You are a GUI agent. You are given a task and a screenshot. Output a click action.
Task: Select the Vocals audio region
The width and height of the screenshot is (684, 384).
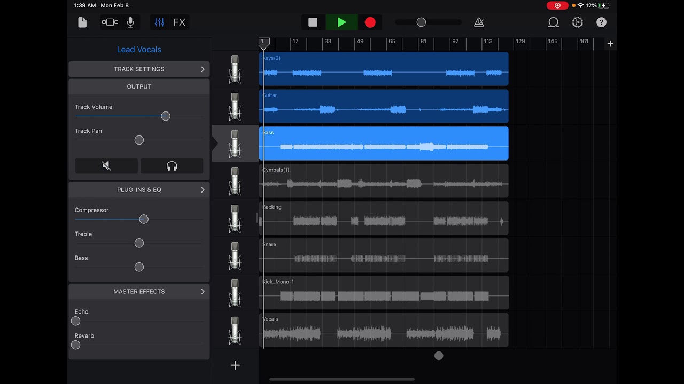tap(384, 330)
